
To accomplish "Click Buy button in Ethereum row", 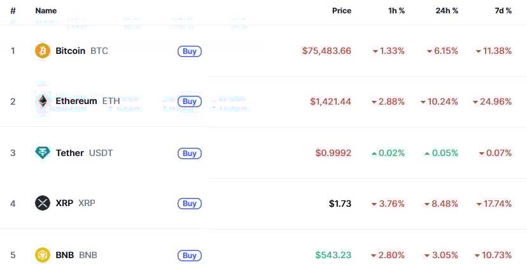I will [x=190, y=101].
